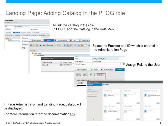The image size is (168, 126).
Task: Click the Assign Catalog dialog title bar
Action: [57, 58]
